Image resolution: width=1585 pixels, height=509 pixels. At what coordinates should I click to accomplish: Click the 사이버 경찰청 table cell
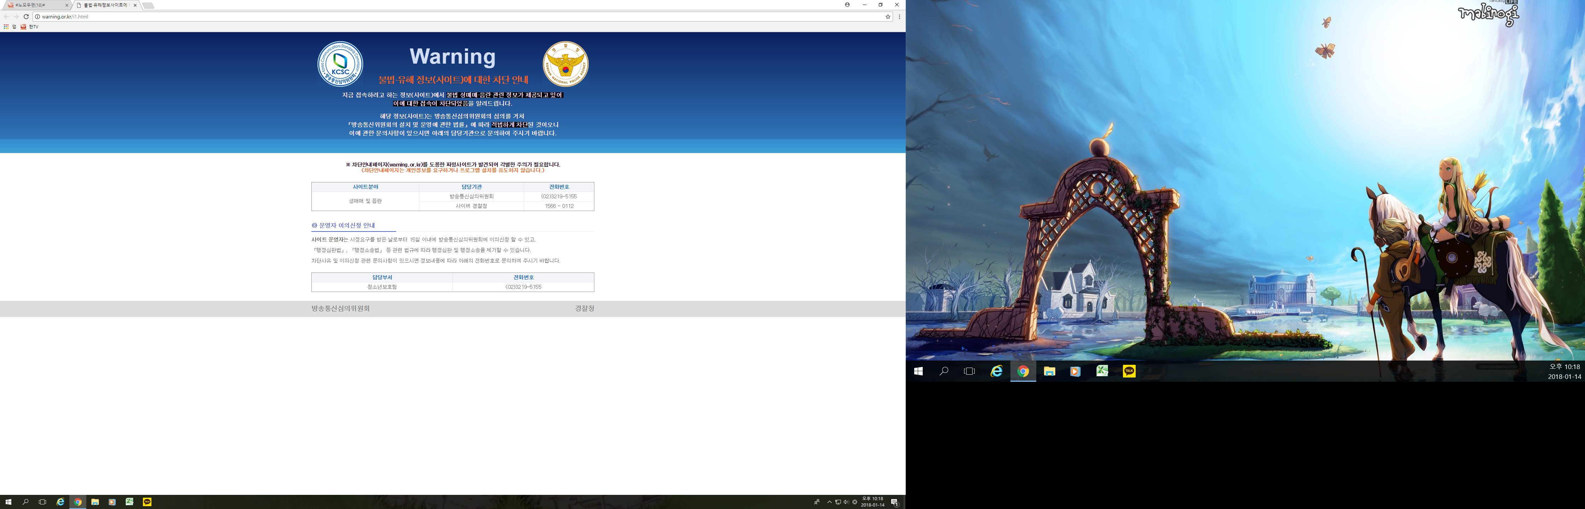coord(471,206)
